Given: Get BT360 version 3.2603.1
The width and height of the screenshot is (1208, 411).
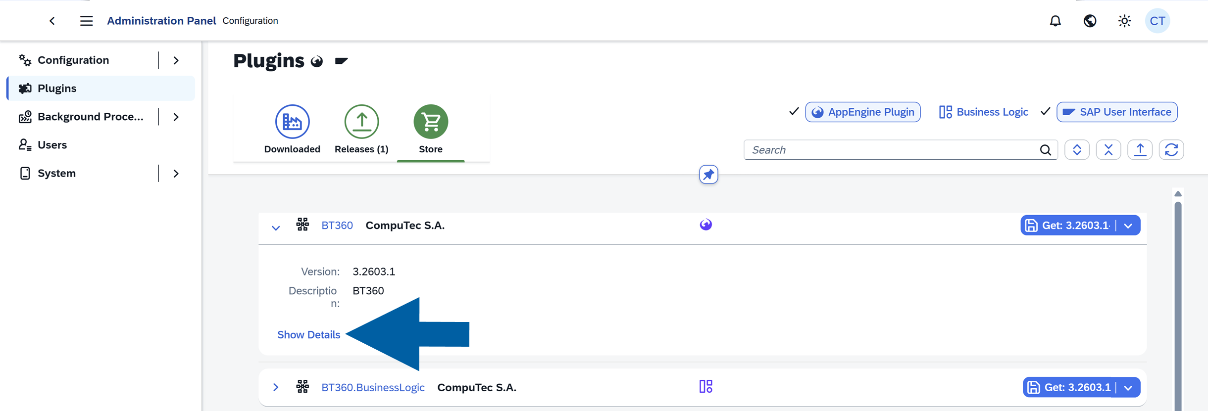Looking at the screenshot, I should coord(1067,226).
